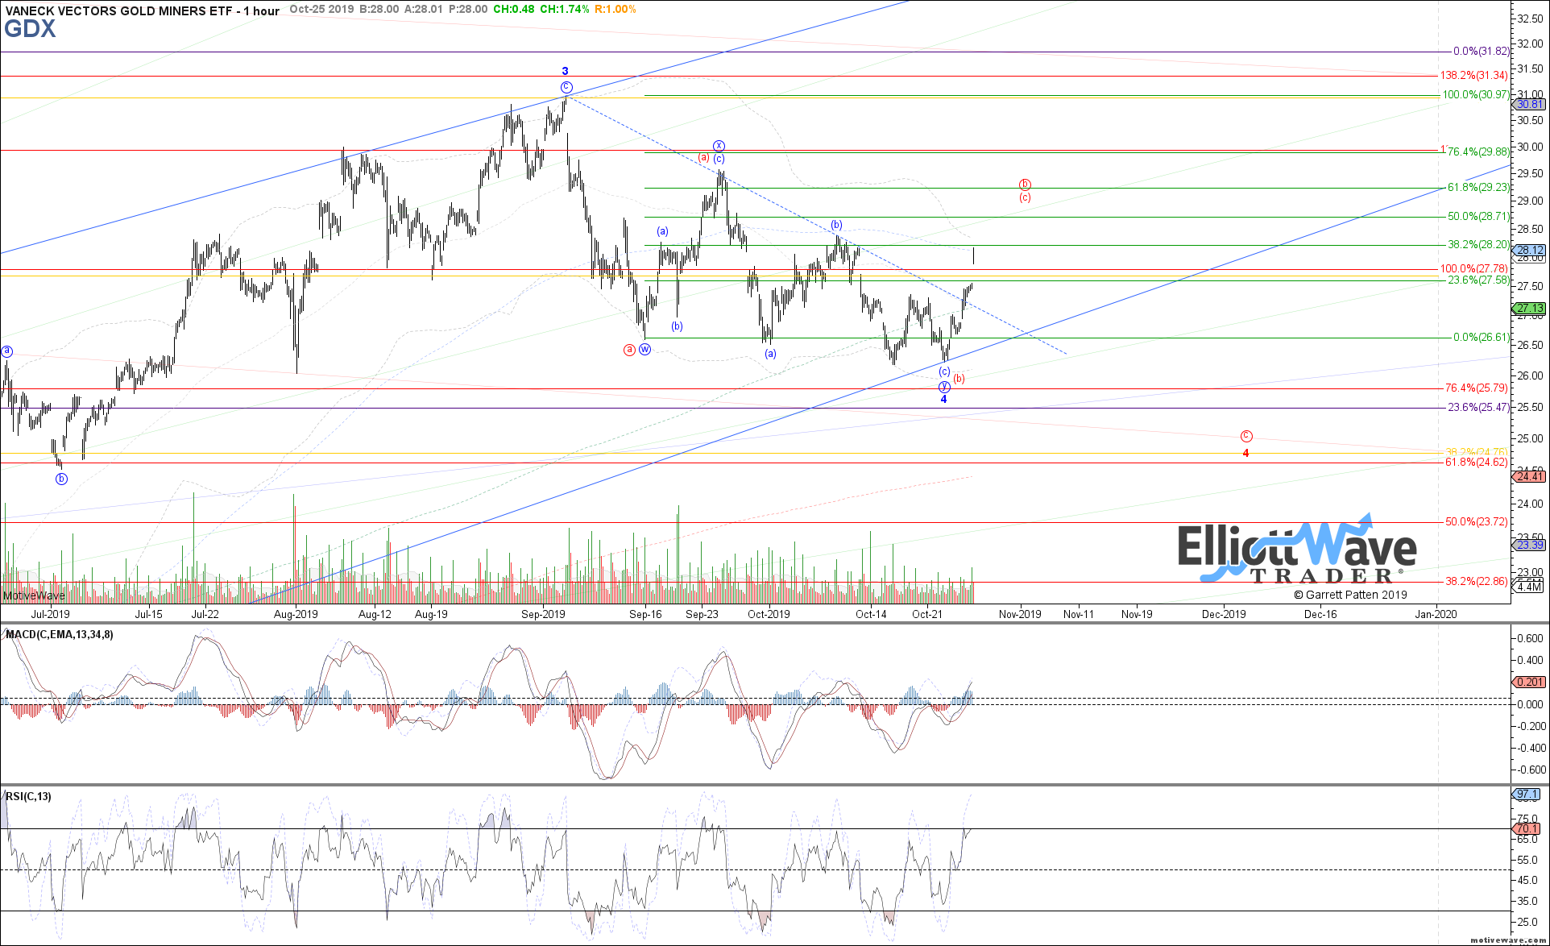Click the Jul-2019 date axis label

50,614
